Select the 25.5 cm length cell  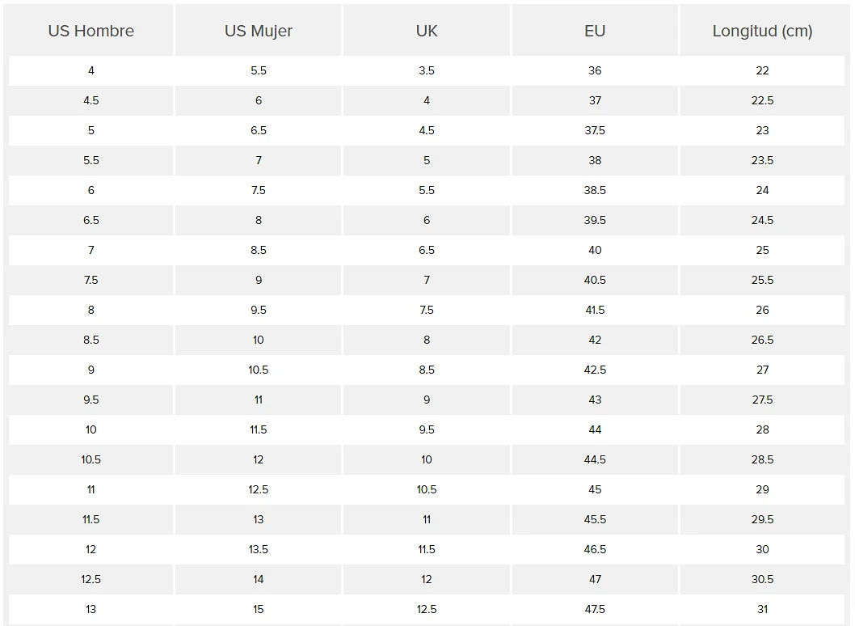[x=762, y=280]
